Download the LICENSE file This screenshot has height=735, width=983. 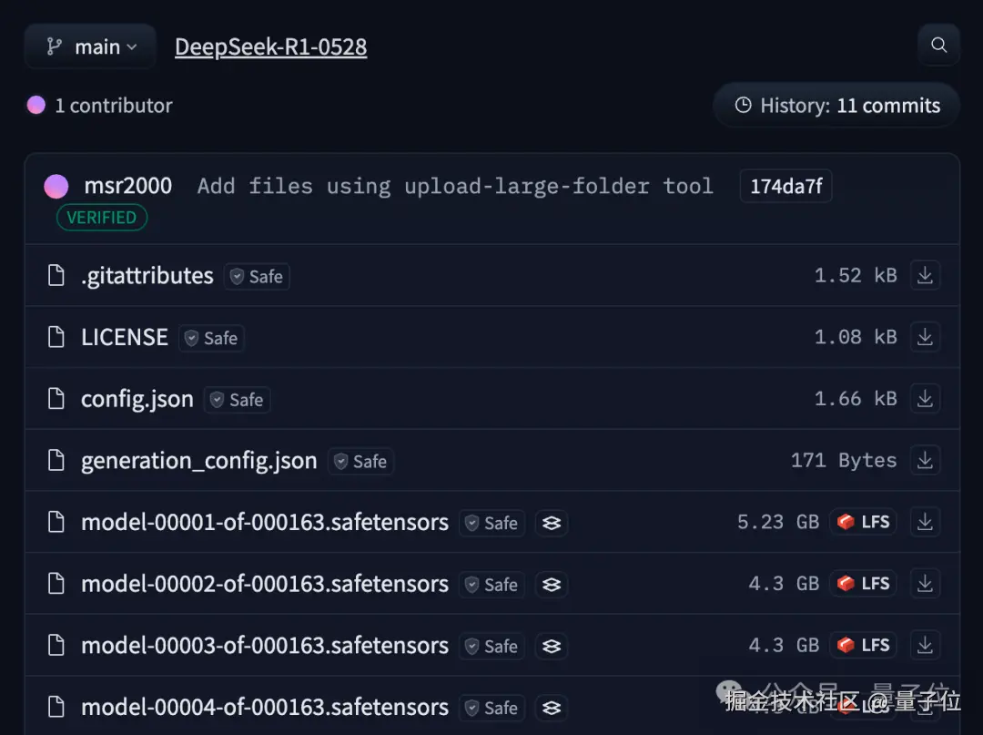[925, 337]
